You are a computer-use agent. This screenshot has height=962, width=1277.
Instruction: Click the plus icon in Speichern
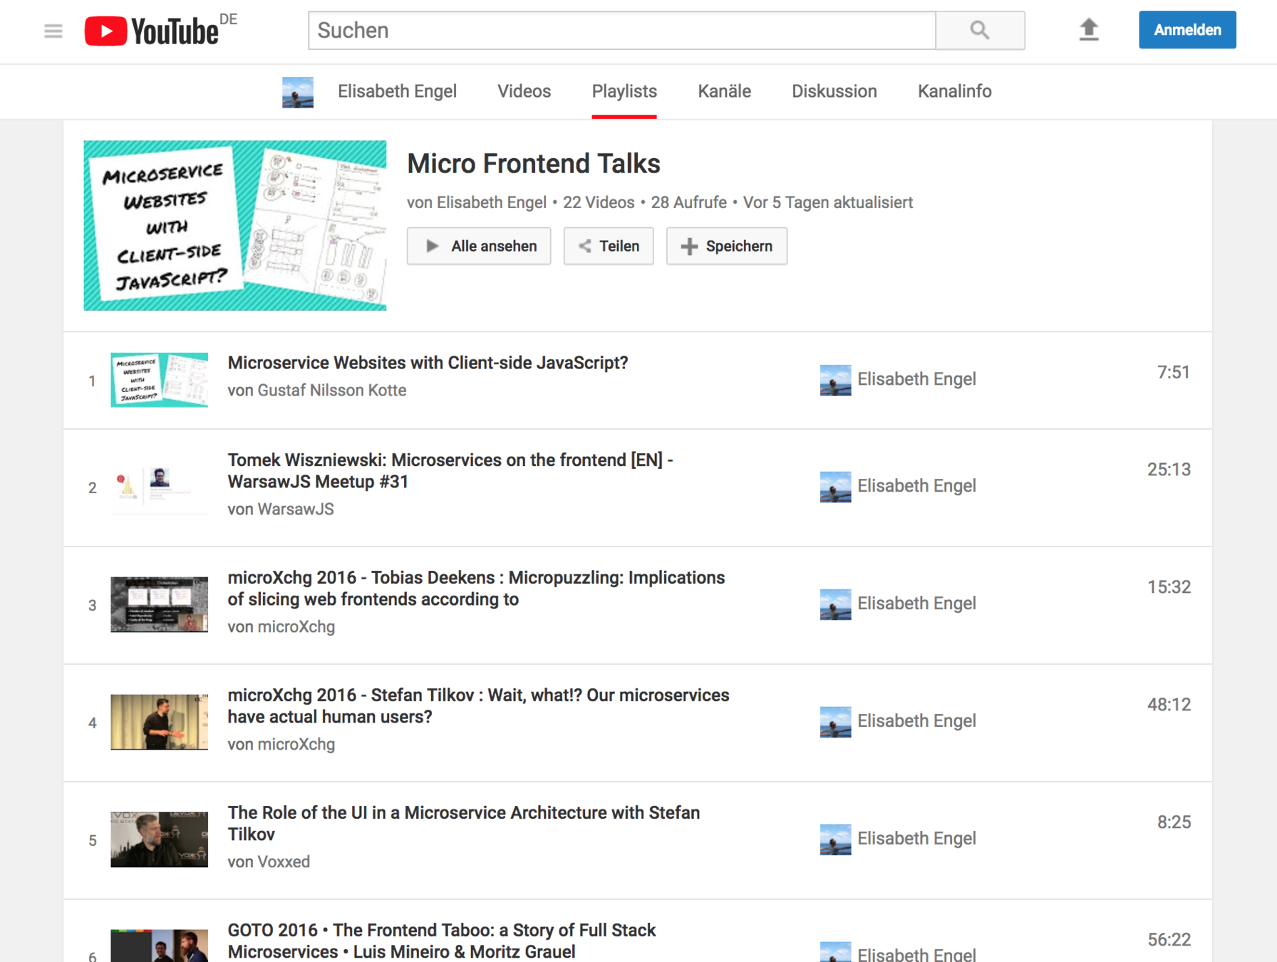(x=689, y=247)
